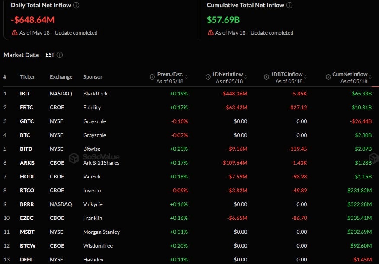
Task: Click the -$648.64M daily inflow value
Action: pos(33,20)
